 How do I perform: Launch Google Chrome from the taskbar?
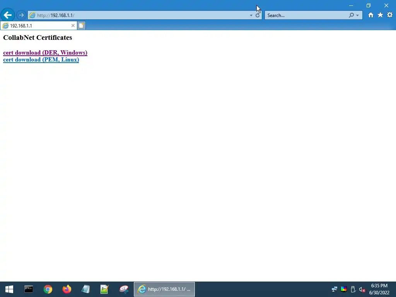(x=48, y=289)
